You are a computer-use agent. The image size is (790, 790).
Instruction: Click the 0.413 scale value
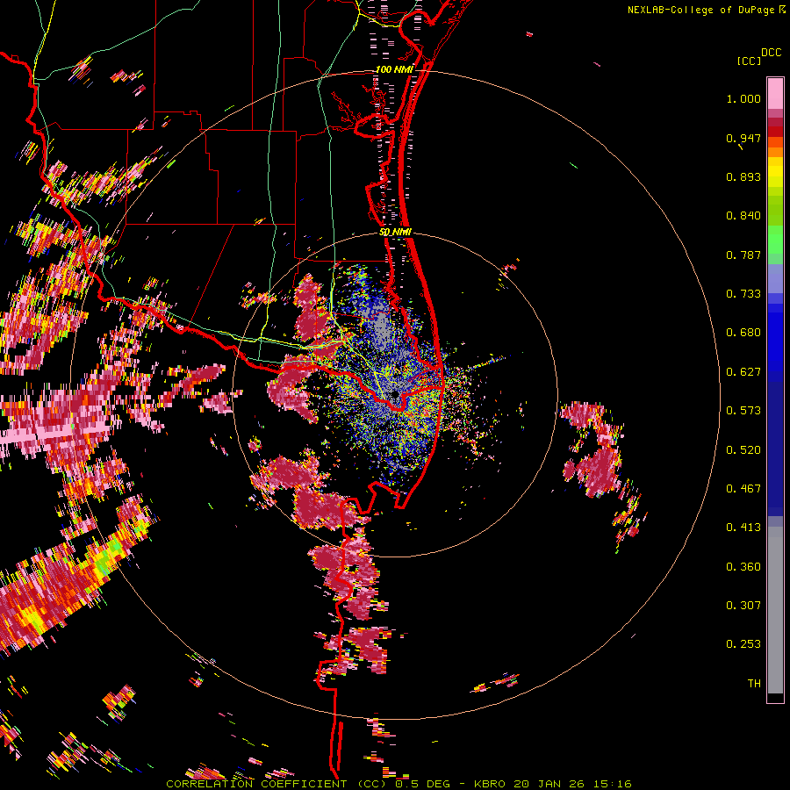point(743,528)
